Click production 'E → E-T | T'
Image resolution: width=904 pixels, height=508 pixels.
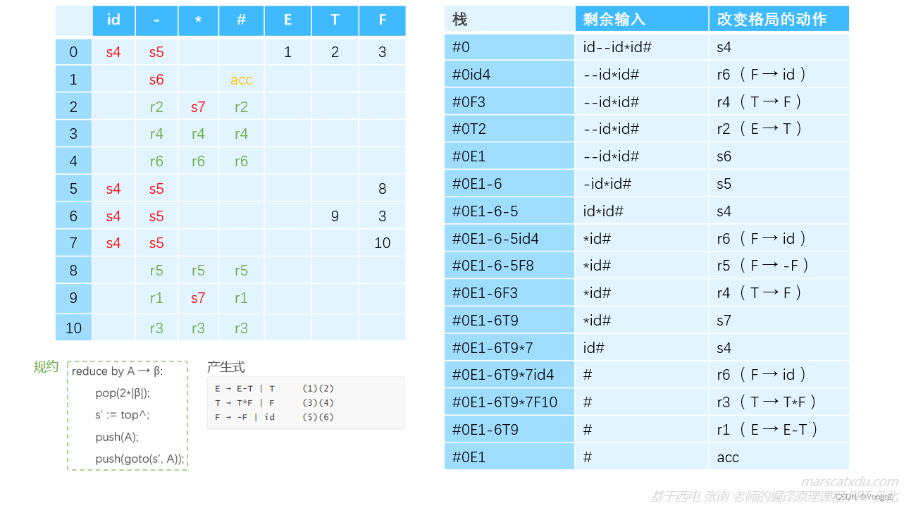[x=244, y=389]
